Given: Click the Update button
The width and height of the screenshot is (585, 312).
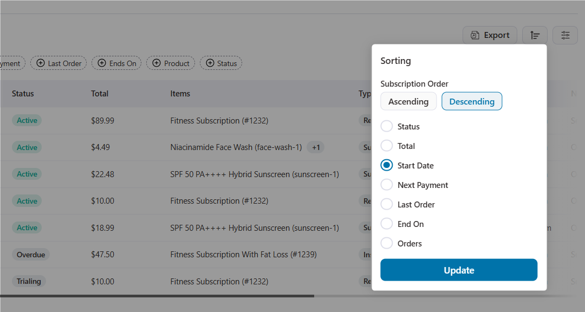Looking at the screenshot, I should click(458, 270).
